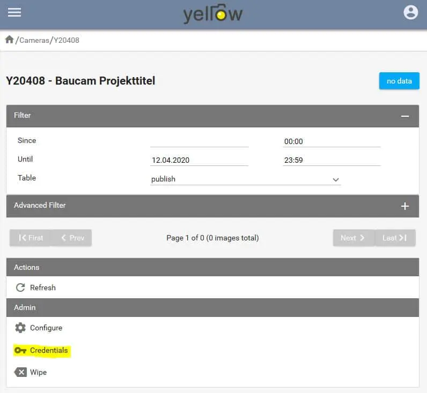Open the hamburger menu
Viewport: 427px width, 393px height.
point(14,12)
